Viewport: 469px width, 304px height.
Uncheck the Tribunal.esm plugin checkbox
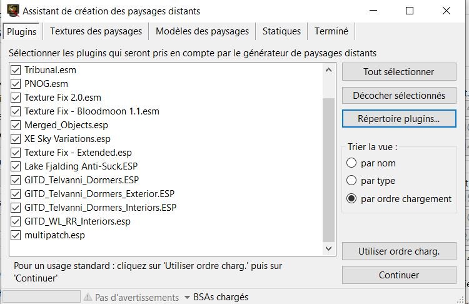[16, 70]
